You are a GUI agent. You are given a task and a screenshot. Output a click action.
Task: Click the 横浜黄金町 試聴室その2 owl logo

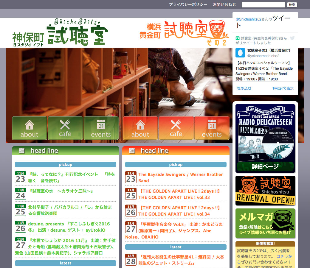[x=184, y=33]
